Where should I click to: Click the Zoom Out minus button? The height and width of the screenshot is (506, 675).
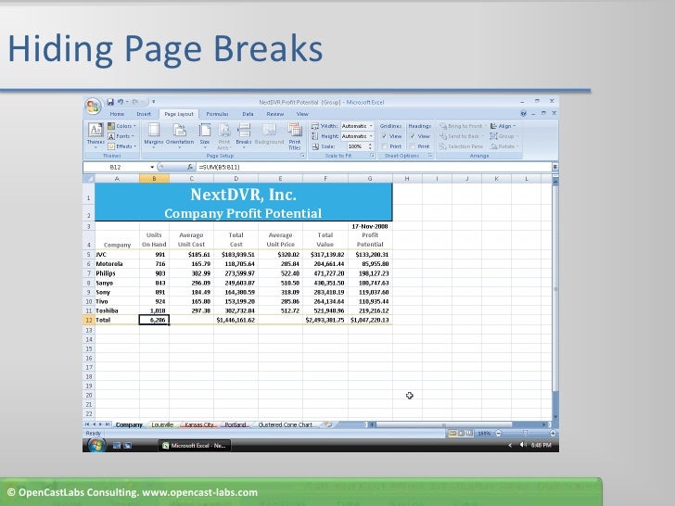[x=499, y=434]
